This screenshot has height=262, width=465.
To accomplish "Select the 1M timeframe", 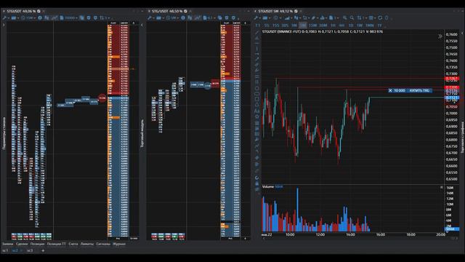I will pos(294,25).
